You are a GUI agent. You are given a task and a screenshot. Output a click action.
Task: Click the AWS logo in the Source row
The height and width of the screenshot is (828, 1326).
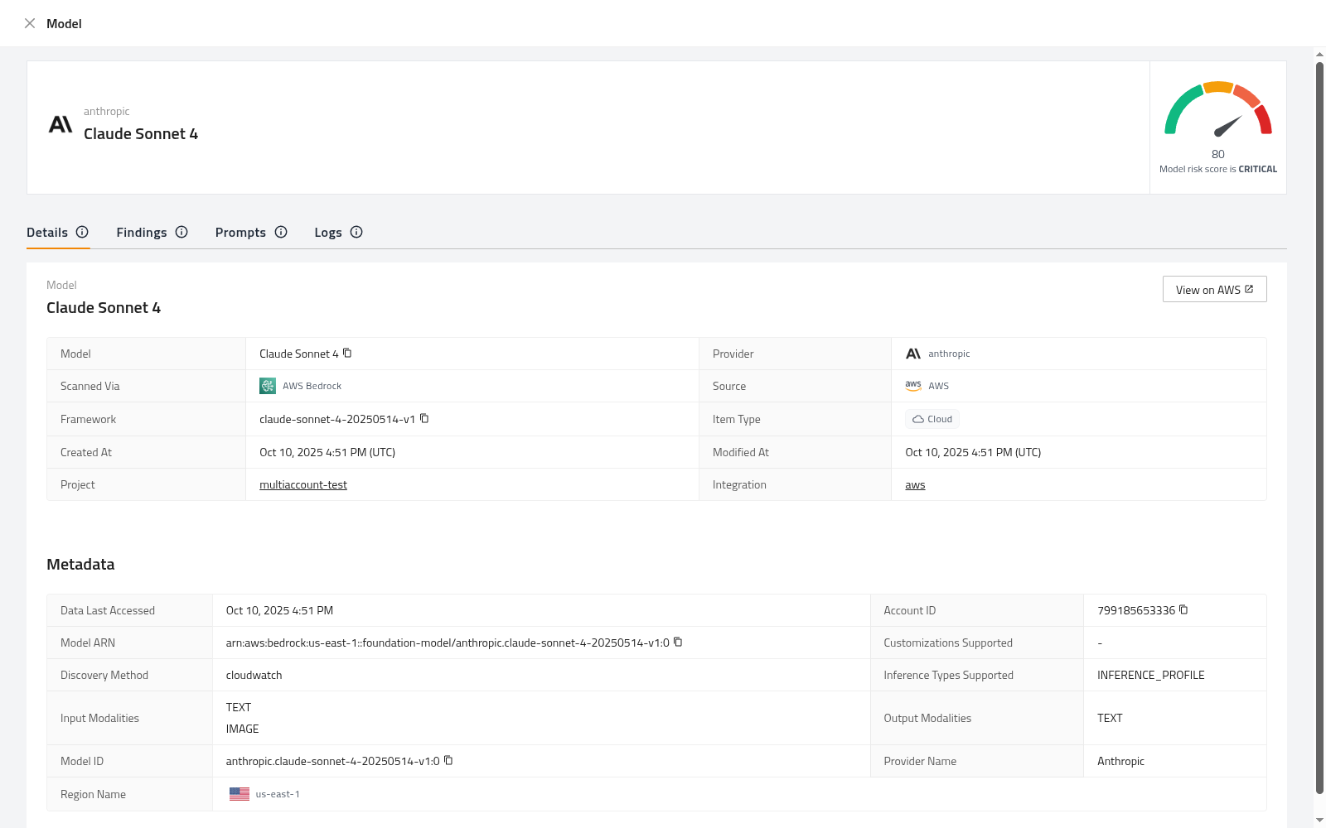(913, 386)
